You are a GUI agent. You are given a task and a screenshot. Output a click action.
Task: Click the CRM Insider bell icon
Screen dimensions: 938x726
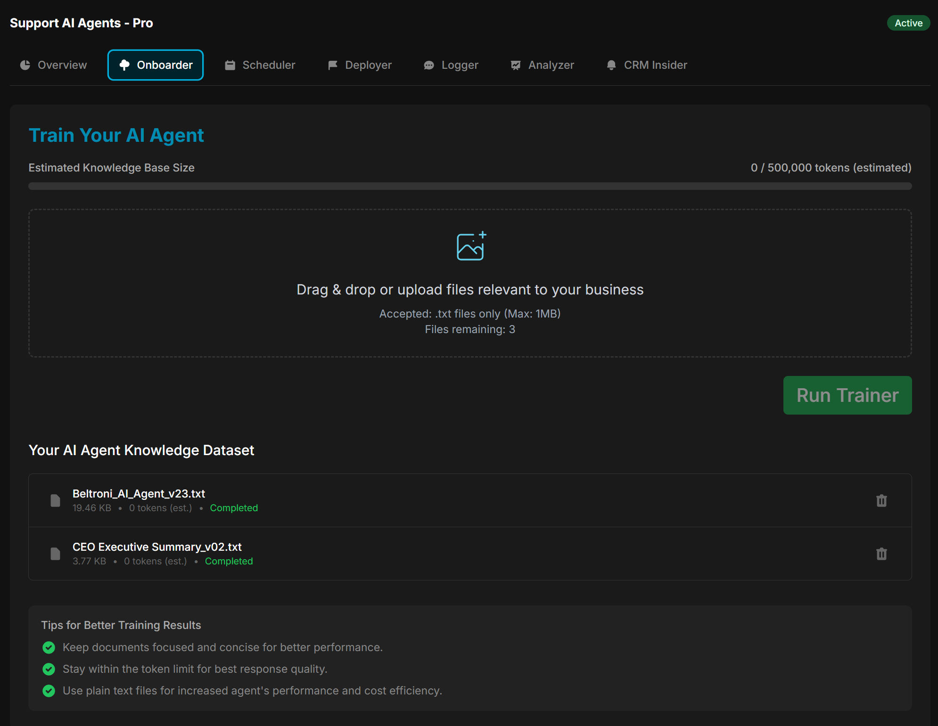pyautogui.click(x=611, y=65)
